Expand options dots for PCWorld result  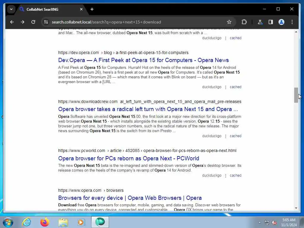pyautogui.click(x=226, y=176)
